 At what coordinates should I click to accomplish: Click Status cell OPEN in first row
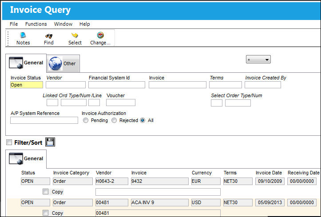(36, 181)
